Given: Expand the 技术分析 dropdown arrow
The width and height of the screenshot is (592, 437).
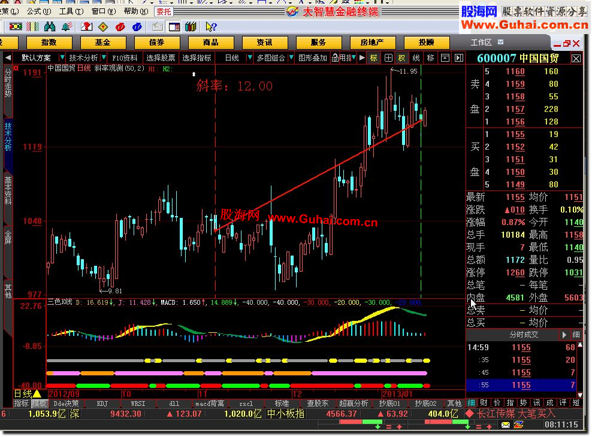Looking at the screenshot, I should tap(104, 57).
